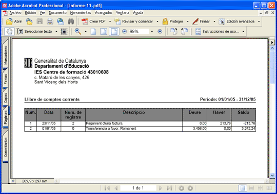Expand the Crear PDF dropdown arrow

[110, 21]
